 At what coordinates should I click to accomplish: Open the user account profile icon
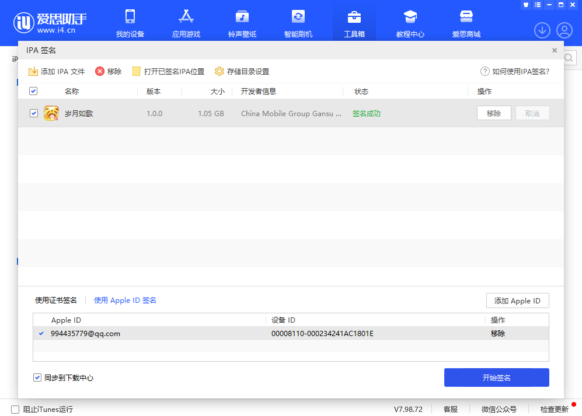[x=564, y=30]
